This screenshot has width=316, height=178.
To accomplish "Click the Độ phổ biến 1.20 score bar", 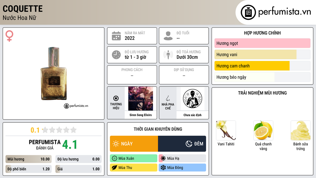I will click(x=29, y=169).
